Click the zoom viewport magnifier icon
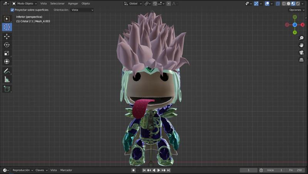Screen dimensions: 308x174 [301, 38]
